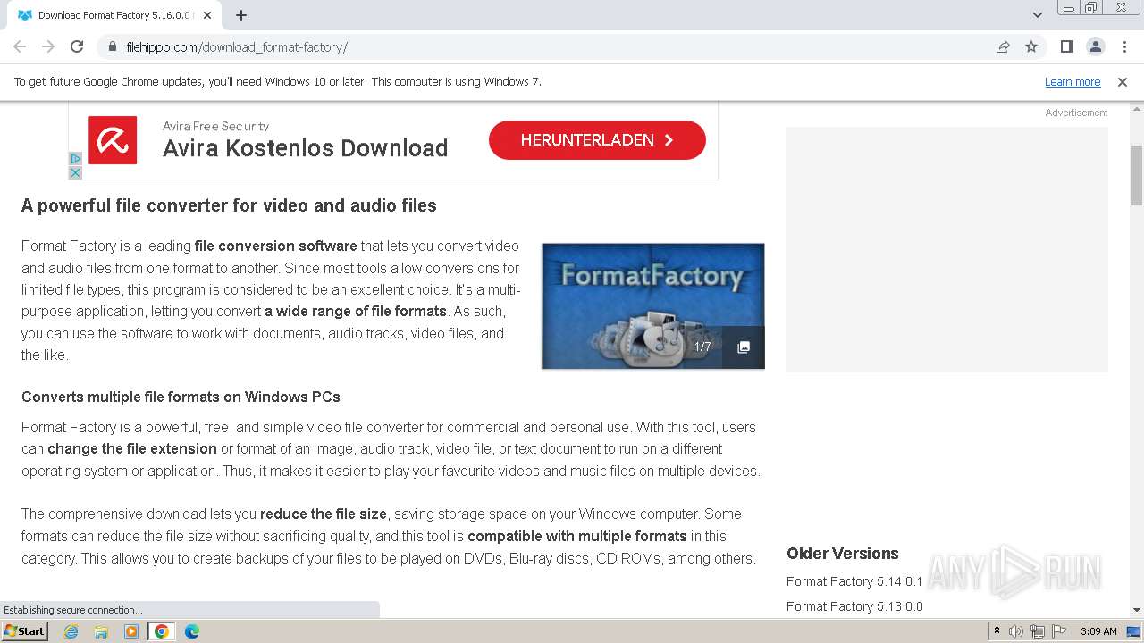This screenshot has height=643, width=1144.
Task: Open a new browser tab
Action: [241, 15]
